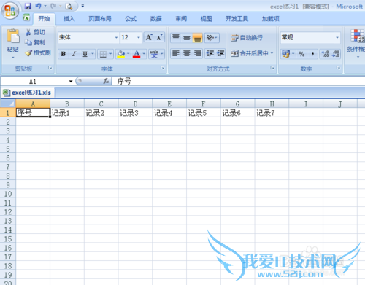Save the workbook from Quick Access toolbar
365x285 pixels.
28,6
